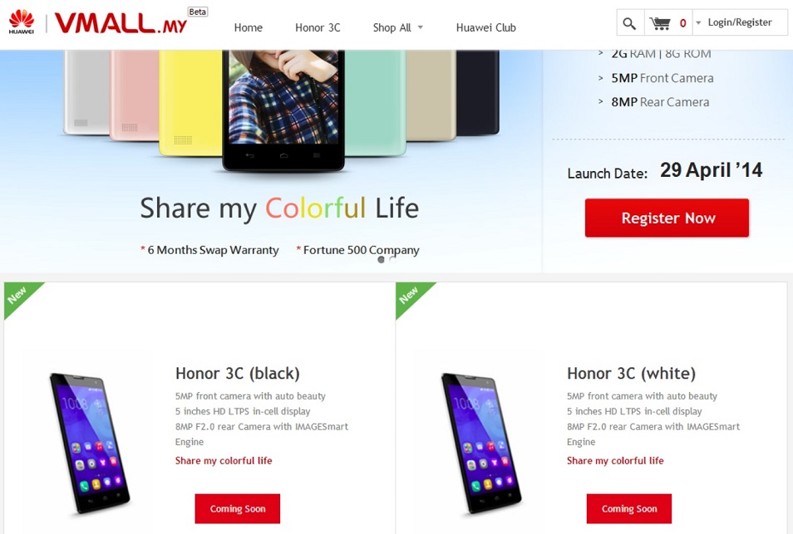The width and height of the screenshot is (793, 534).
Task: Open the Honor 3C menu item
Action: click(318, 27)
